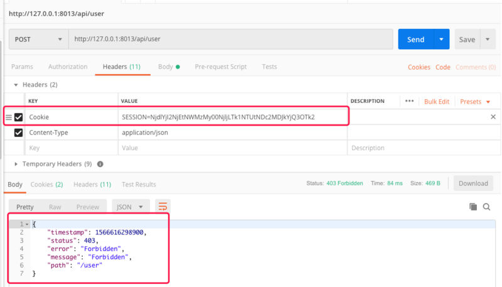Select the request Headers (11) tab

tap(122, 67)
